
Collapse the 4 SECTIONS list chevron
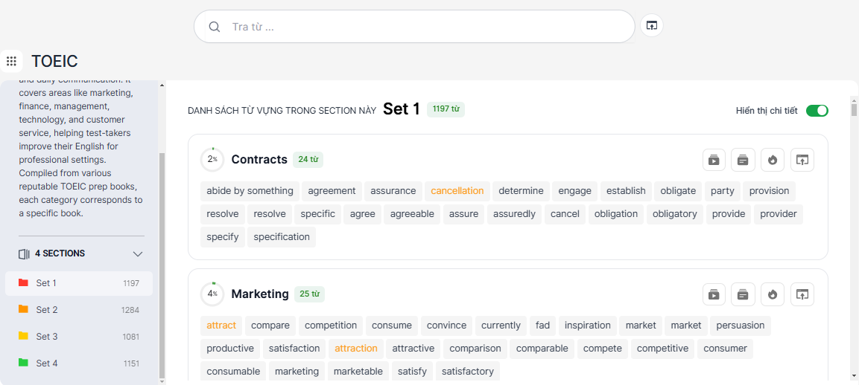[x=138, y=254]
